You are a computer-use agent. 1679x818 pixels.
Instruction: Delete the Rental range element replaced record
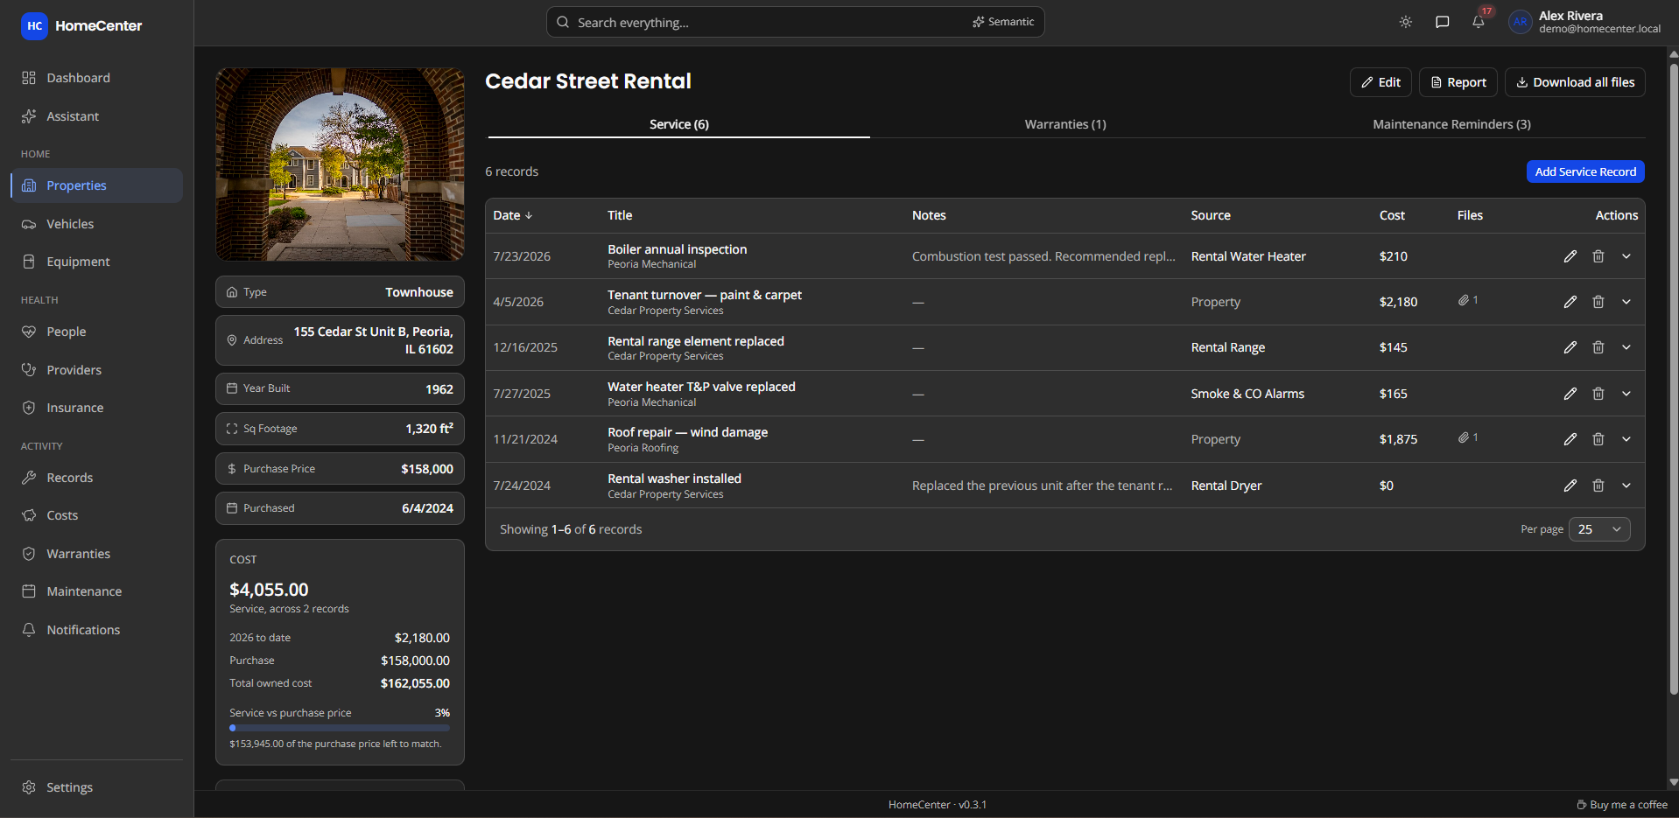[x=1598, y=347]
